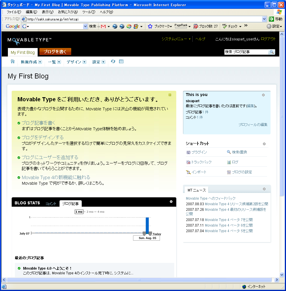Viewport: 286px width, 291px height.
Task: Open the ツール menu
Action: 89,12
